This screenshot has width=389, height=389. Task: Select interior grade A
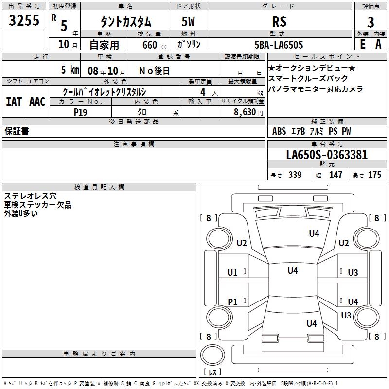pyautogui.click(x=378, y=44)
